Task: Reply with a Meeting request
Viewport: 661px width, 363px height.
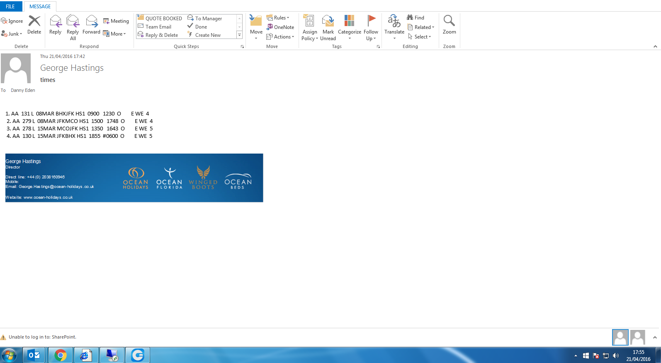Action: pos(116,21)
